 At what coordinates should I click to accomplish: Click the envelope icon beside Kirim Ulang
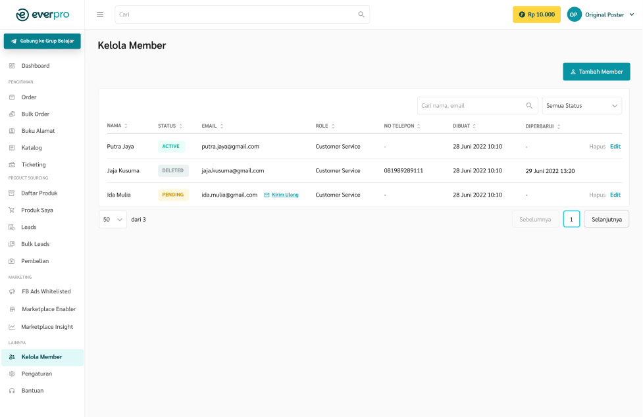[x=267, y=195]
